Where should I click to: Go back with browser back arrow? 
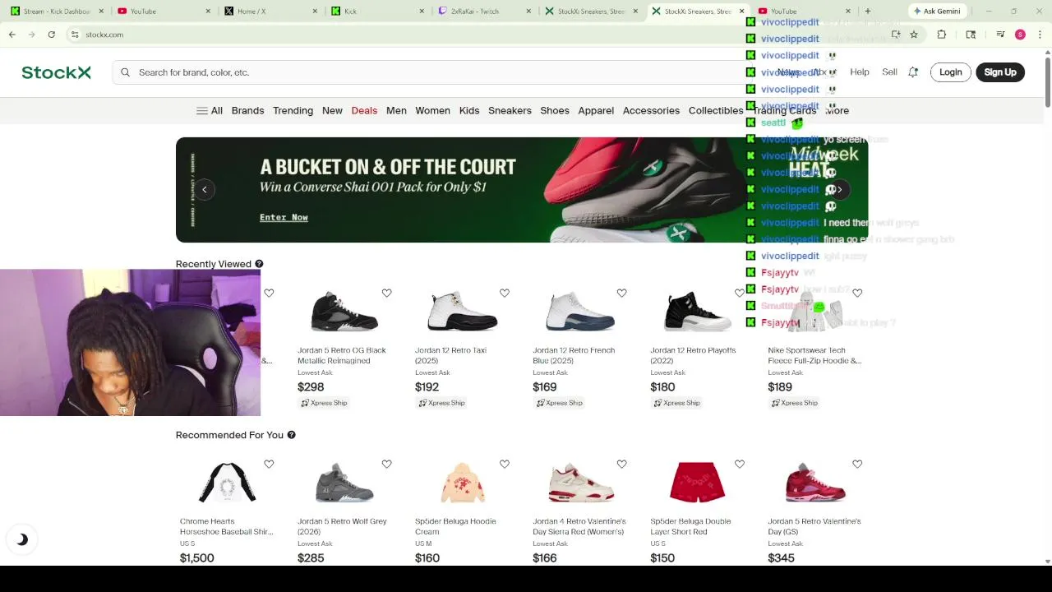point(12,35)
